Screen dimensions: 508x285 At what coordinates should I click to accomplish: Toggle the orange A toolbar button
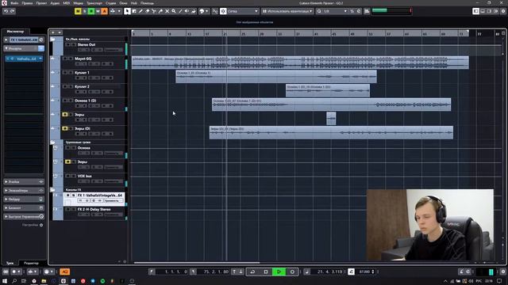click(x=104, y=11)
